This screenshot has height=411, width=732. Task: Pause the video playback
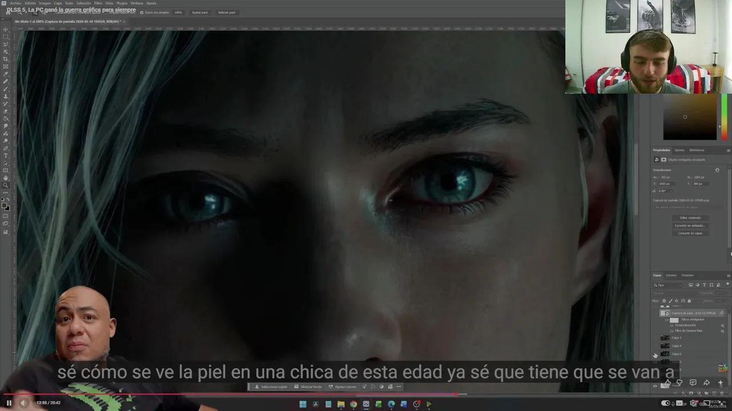click(x=9, y=402)
